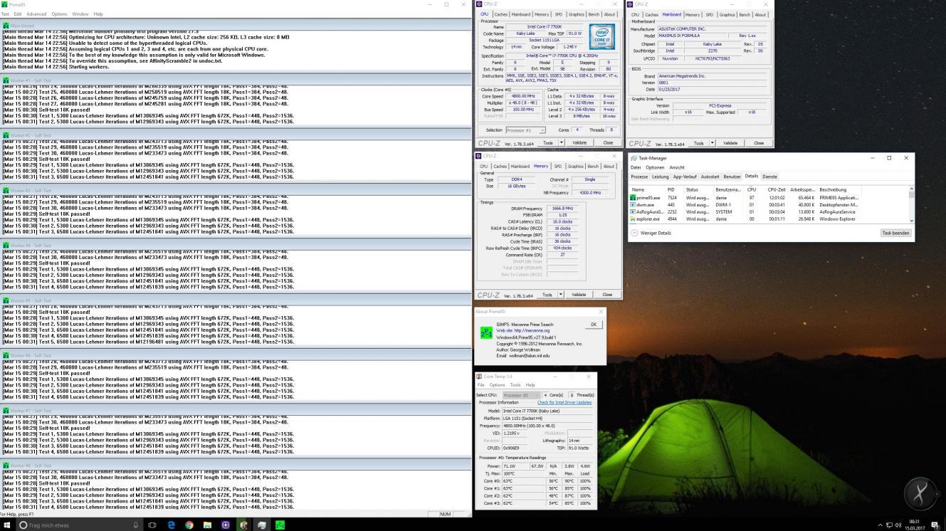Click the Task-Manager process list scrollbar
Viewport: 946px width, 531px height.
point(911,204)
